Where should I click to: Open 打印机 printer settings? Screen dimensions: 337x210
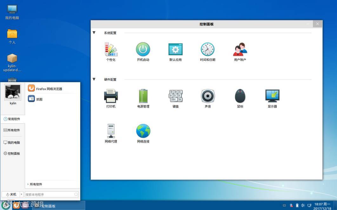point(111,99)
